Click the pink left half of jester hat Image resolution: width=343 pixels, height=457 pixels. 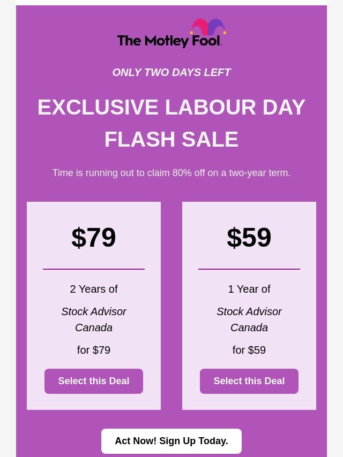199,27
